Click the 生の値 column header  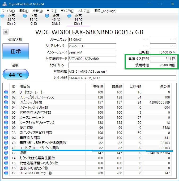pyautogui.click(x=157, y=86)
